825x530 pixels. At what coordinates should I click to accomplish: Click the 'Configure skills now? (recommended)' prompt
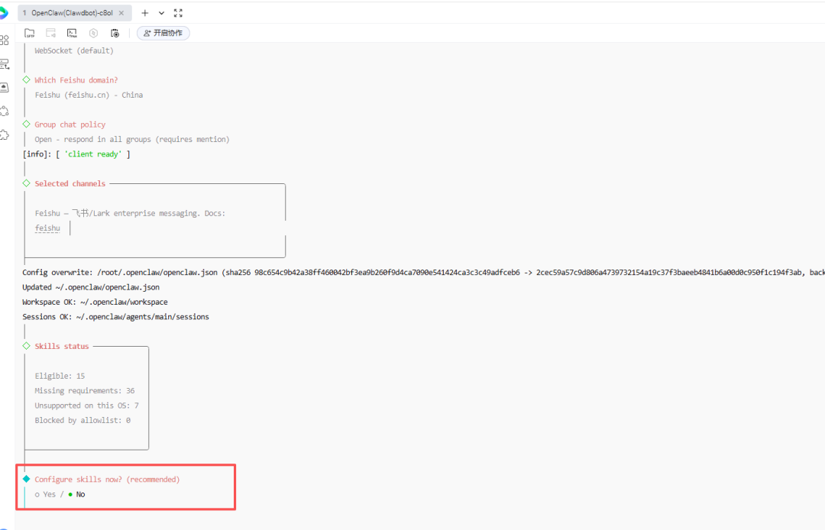click(108, 480)
